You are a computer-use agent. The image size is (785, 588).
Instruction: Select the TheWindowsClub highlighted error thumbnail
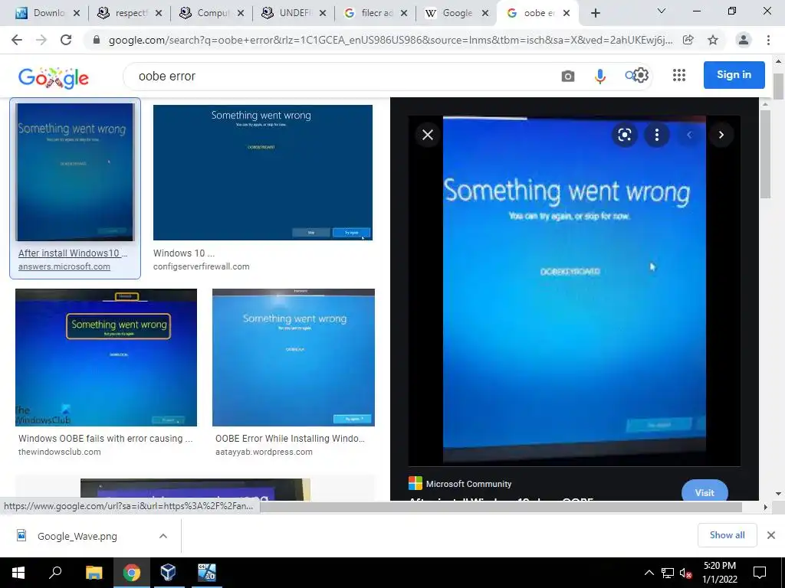pyautogui.click(x=106, y=358)
